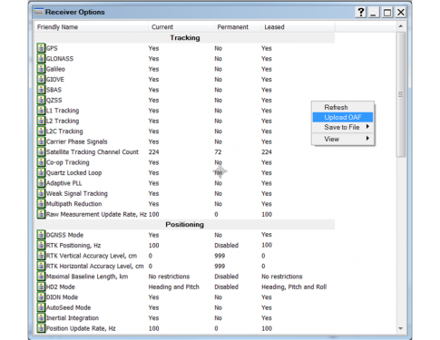Image resolution: width=440 pixels, height=340 pixels.
Task: Click the icon beside AutoSeed Mode
Action: pos(41,307)
